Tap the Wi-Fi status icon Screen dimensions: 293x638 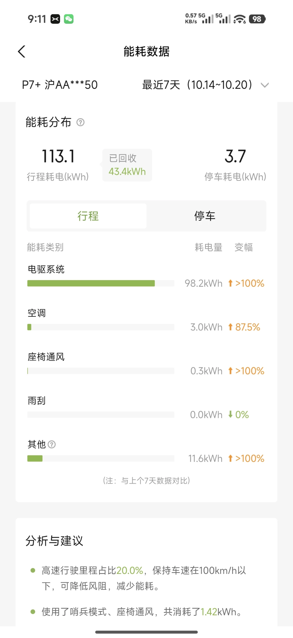pyautogui.click(x=239, y=19)
